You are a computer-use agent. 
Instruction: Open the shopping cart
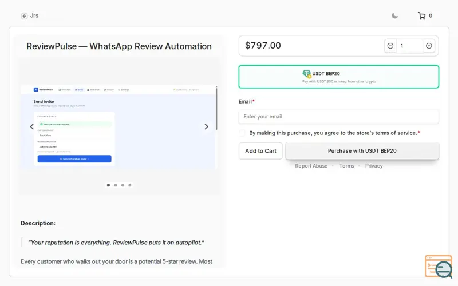coord(425,16)
